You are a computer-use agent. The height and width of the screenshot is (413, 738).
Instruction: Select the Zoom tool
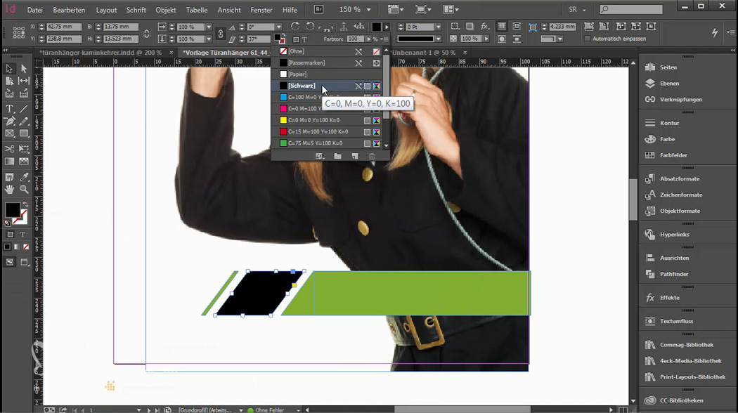tap(23, 190)
